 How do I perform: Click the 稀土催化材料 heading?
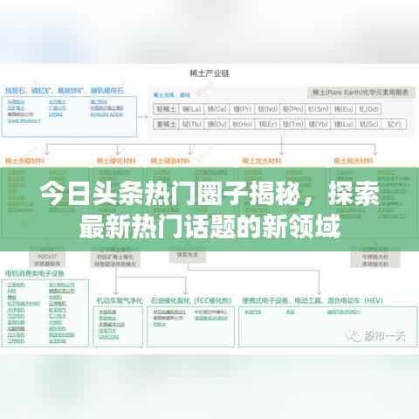coord(116,161)
